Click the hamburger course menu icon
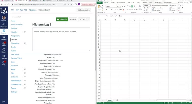Image resolution: width=192 pixels, height=104 pixels. click(12, 10)
